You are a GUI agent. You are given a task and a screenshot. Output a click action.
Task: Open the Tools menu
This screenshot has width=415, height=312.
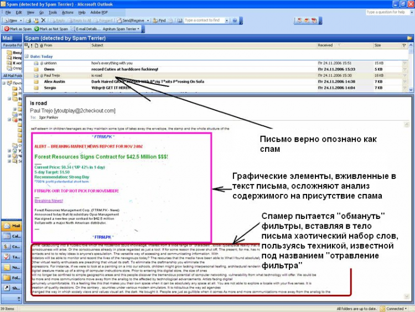tap(53, 12)
